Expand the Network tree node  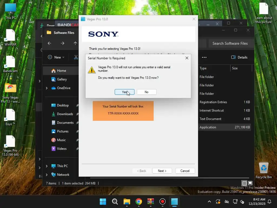point(47,175)
